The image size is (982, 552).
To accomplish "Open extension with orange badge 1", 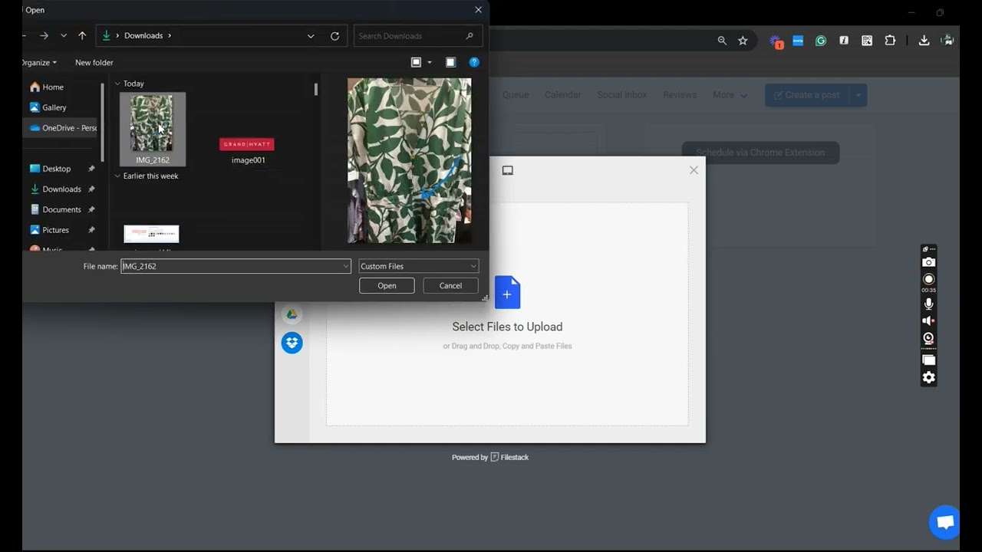I will click(x=776, y=41).
